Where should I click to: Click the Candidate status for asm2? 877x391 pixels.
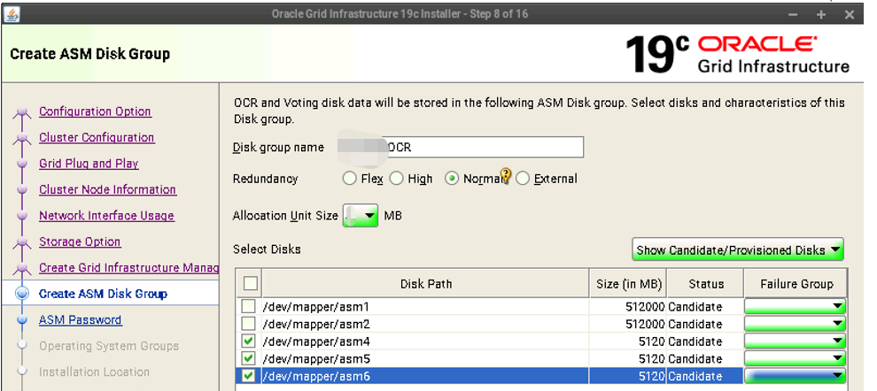[705, 324]
